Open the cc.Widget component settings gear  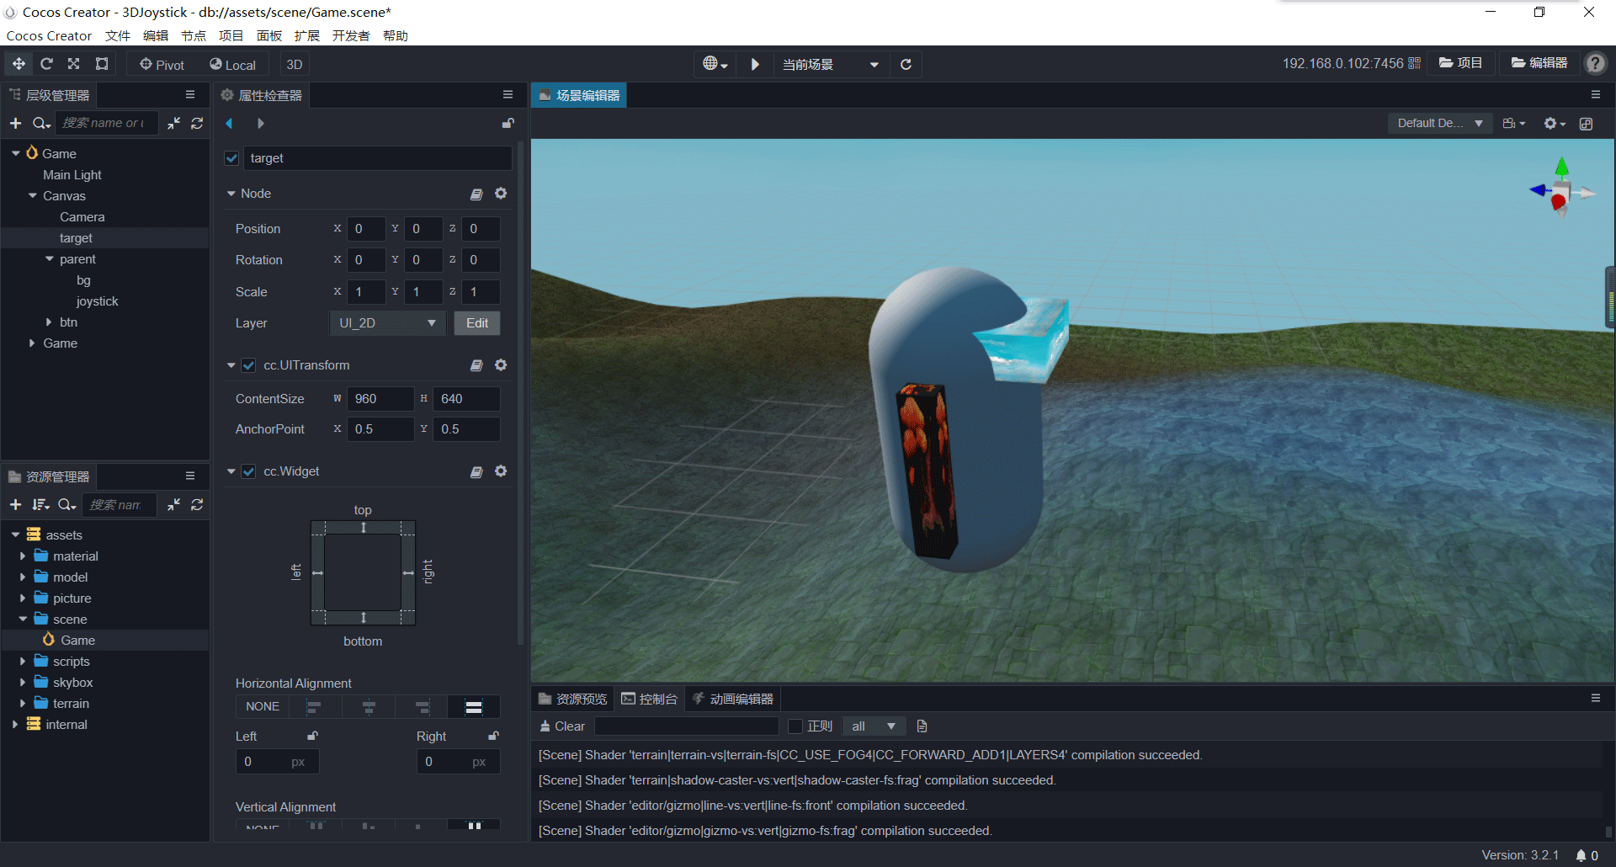point(501,471)
